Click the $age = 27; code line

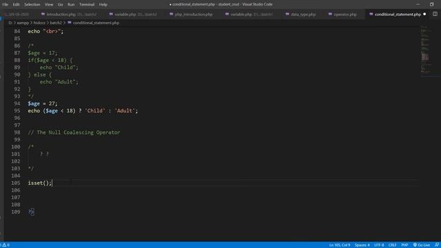pyautogui.click(x=43, y=103)
